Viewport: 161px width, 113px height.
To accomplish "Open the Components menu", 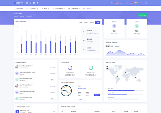I will 59,9.
